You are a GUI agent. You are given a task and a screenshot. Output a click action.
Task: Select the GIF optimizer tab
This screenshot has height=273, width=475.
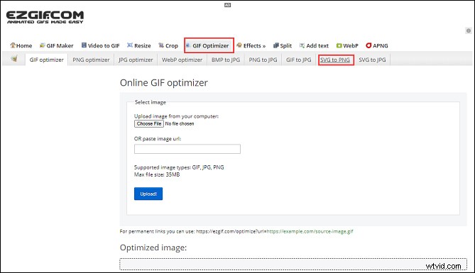click(47, 60)
